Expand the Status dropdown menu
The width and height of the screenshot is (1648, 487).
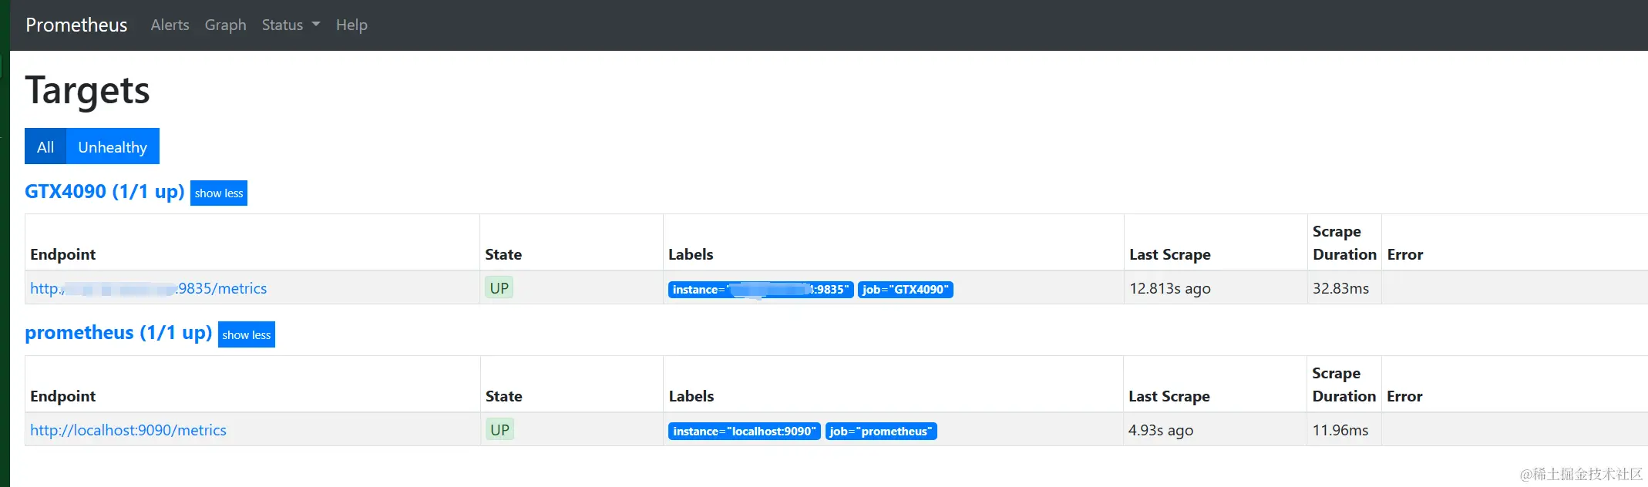[291, 25]
